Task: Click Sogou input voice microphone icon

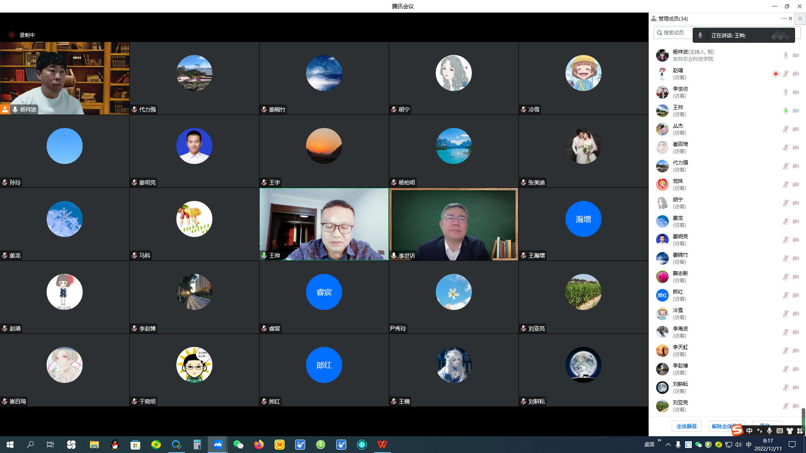Action: coord(769,431)
